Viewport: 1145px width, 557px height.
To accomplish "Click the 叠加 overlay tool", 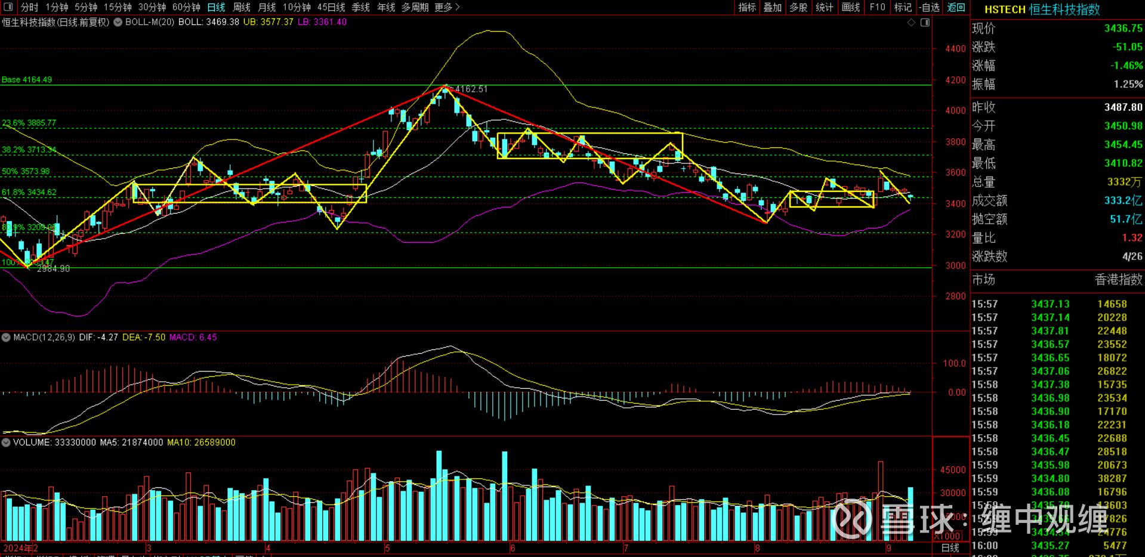I will (x=773, y=7).
